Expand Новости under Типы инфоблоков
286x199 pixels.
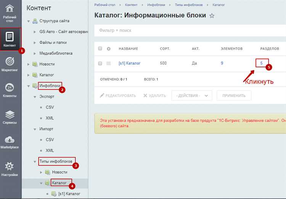[x=41, y=172]
